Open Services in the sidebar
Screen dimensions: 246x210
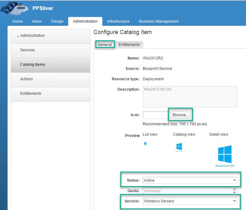point(28,50)
